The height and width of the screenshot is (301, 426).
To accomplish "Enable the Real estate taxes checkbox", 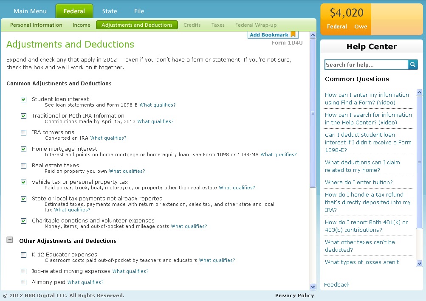I will [x=23, y=166].
